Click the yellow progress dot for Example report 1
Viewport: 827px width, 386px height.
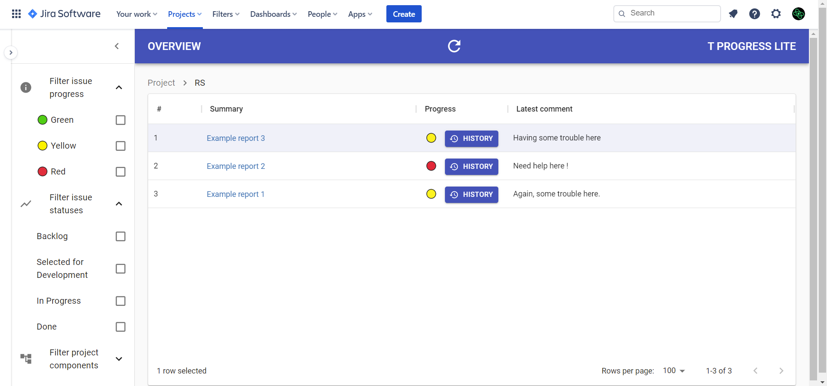pos(431,194)
